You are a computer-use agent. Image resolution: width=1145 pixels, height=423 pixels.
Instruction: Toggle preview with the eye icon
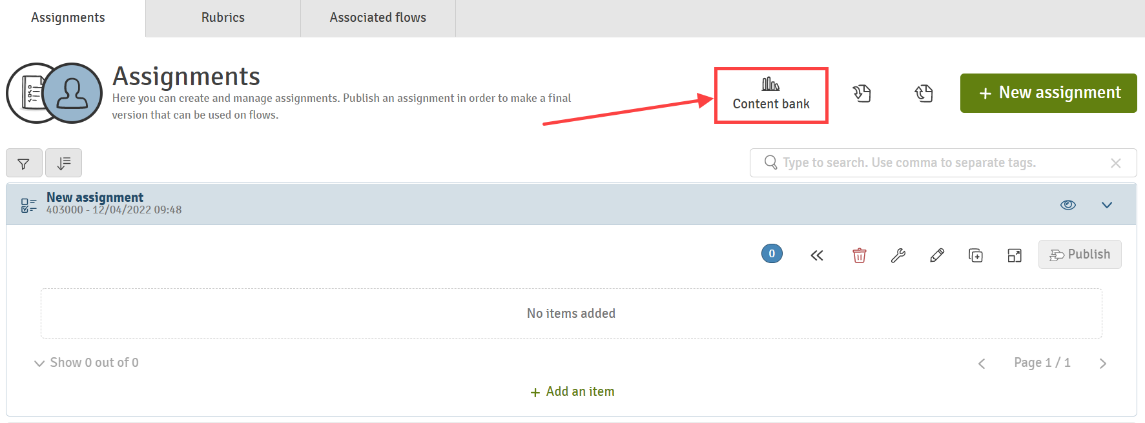pyautogui.click(x=1068, y=204)
